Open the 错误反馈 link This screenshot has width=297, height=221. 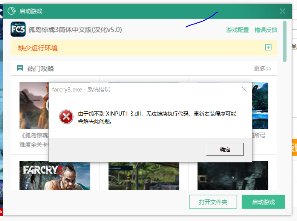[266, 30]
